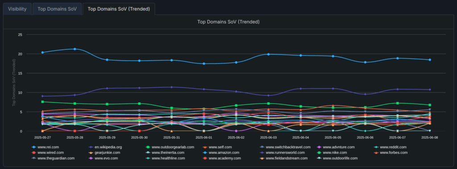Click en.wikipedia.org dip on 2025-06-03
Viewport: 457px width, 169px height.
pos(268,96)
